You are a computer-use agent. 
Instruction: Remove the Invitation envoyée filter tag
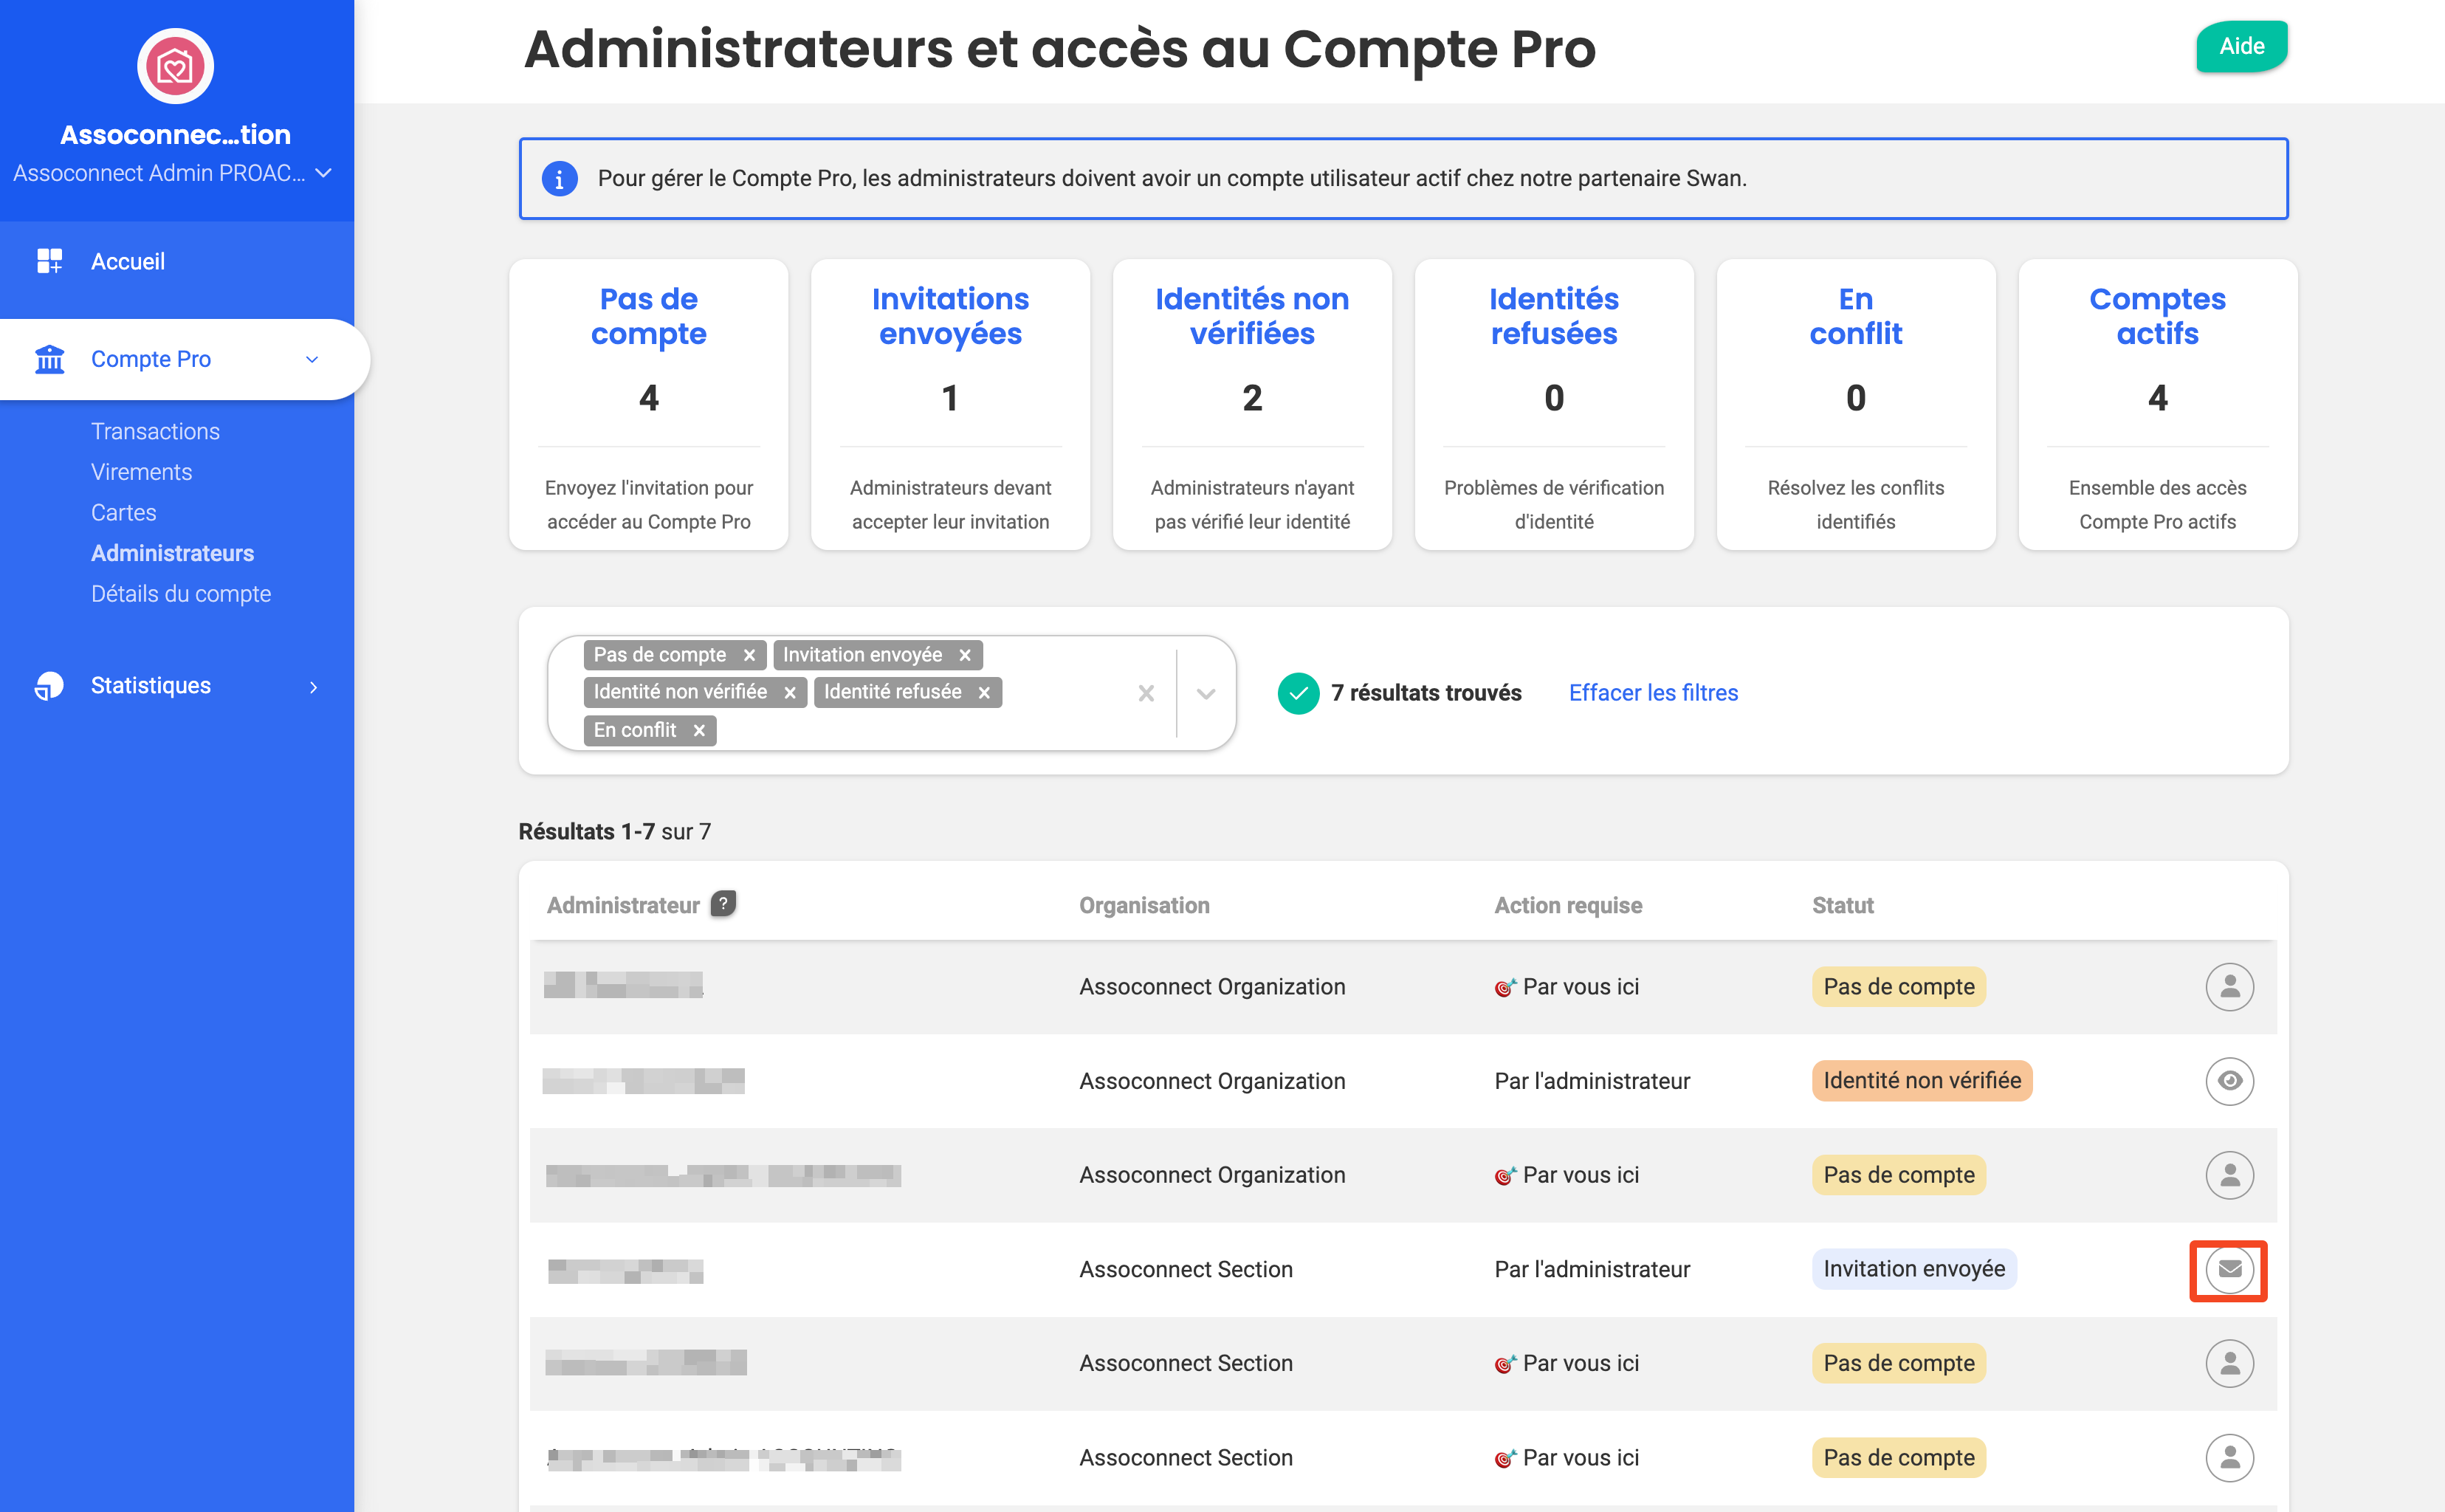[965, 655]
